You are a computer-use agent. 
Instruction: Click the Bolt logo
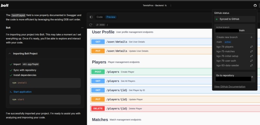5,5
